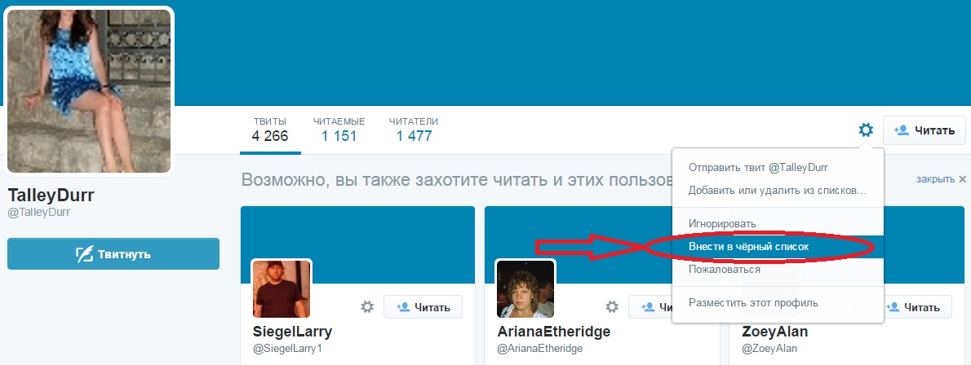Click gear icon on ArianaEtheridge's card

tap(612, 307)
